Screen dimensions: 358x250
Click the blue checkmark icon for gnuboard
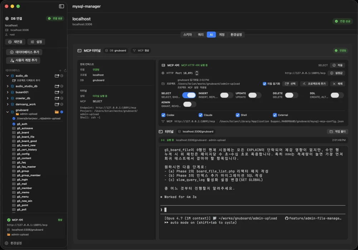coord(62,112)
